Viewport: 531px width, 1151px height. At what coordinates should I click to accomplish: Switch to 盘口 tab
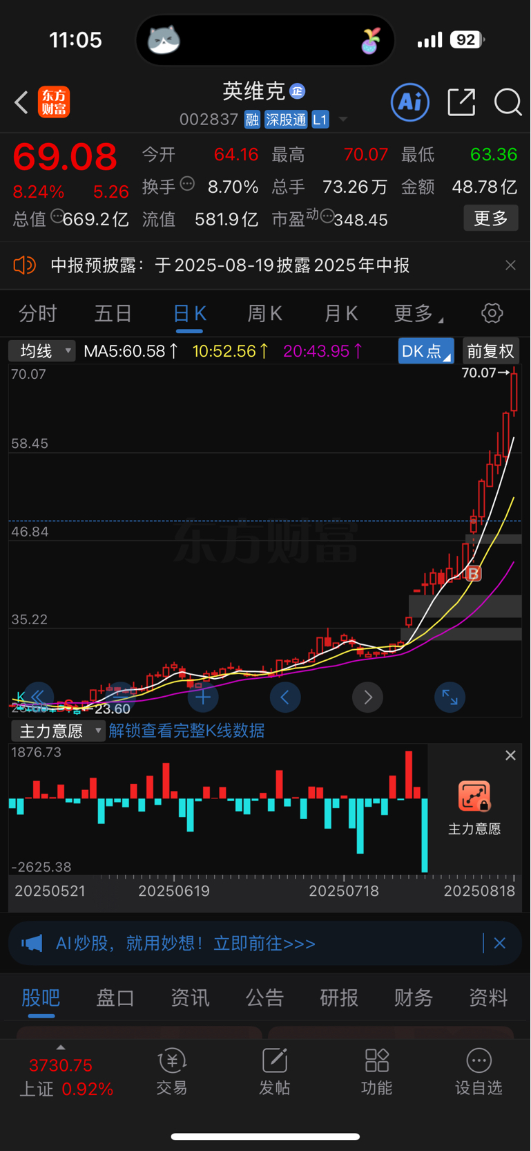click(x=115, y=998)
